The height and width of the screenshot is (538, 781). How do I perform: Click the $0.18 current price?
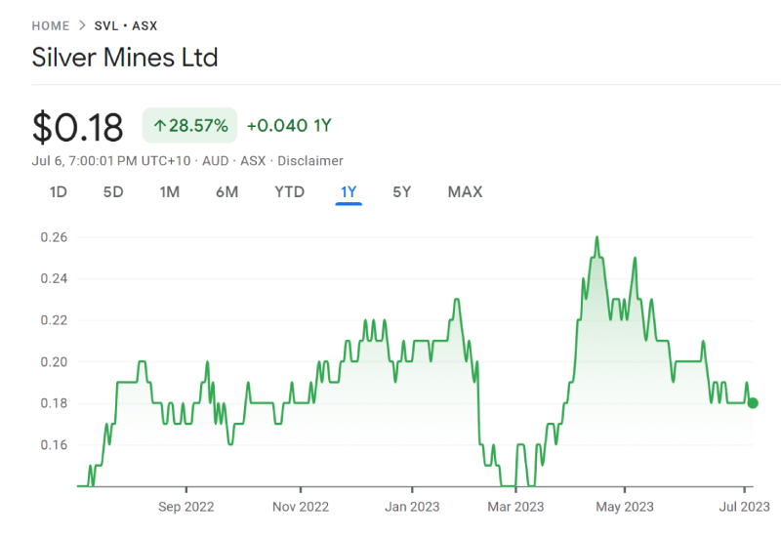(77, 128)
